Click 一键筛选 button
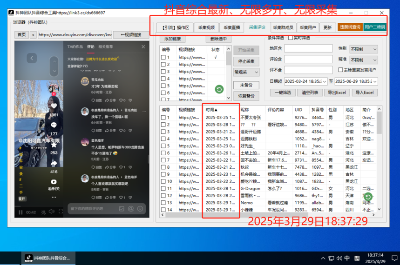Image resolution: width=400 pixels, height=265 pixels. [283, 93]
